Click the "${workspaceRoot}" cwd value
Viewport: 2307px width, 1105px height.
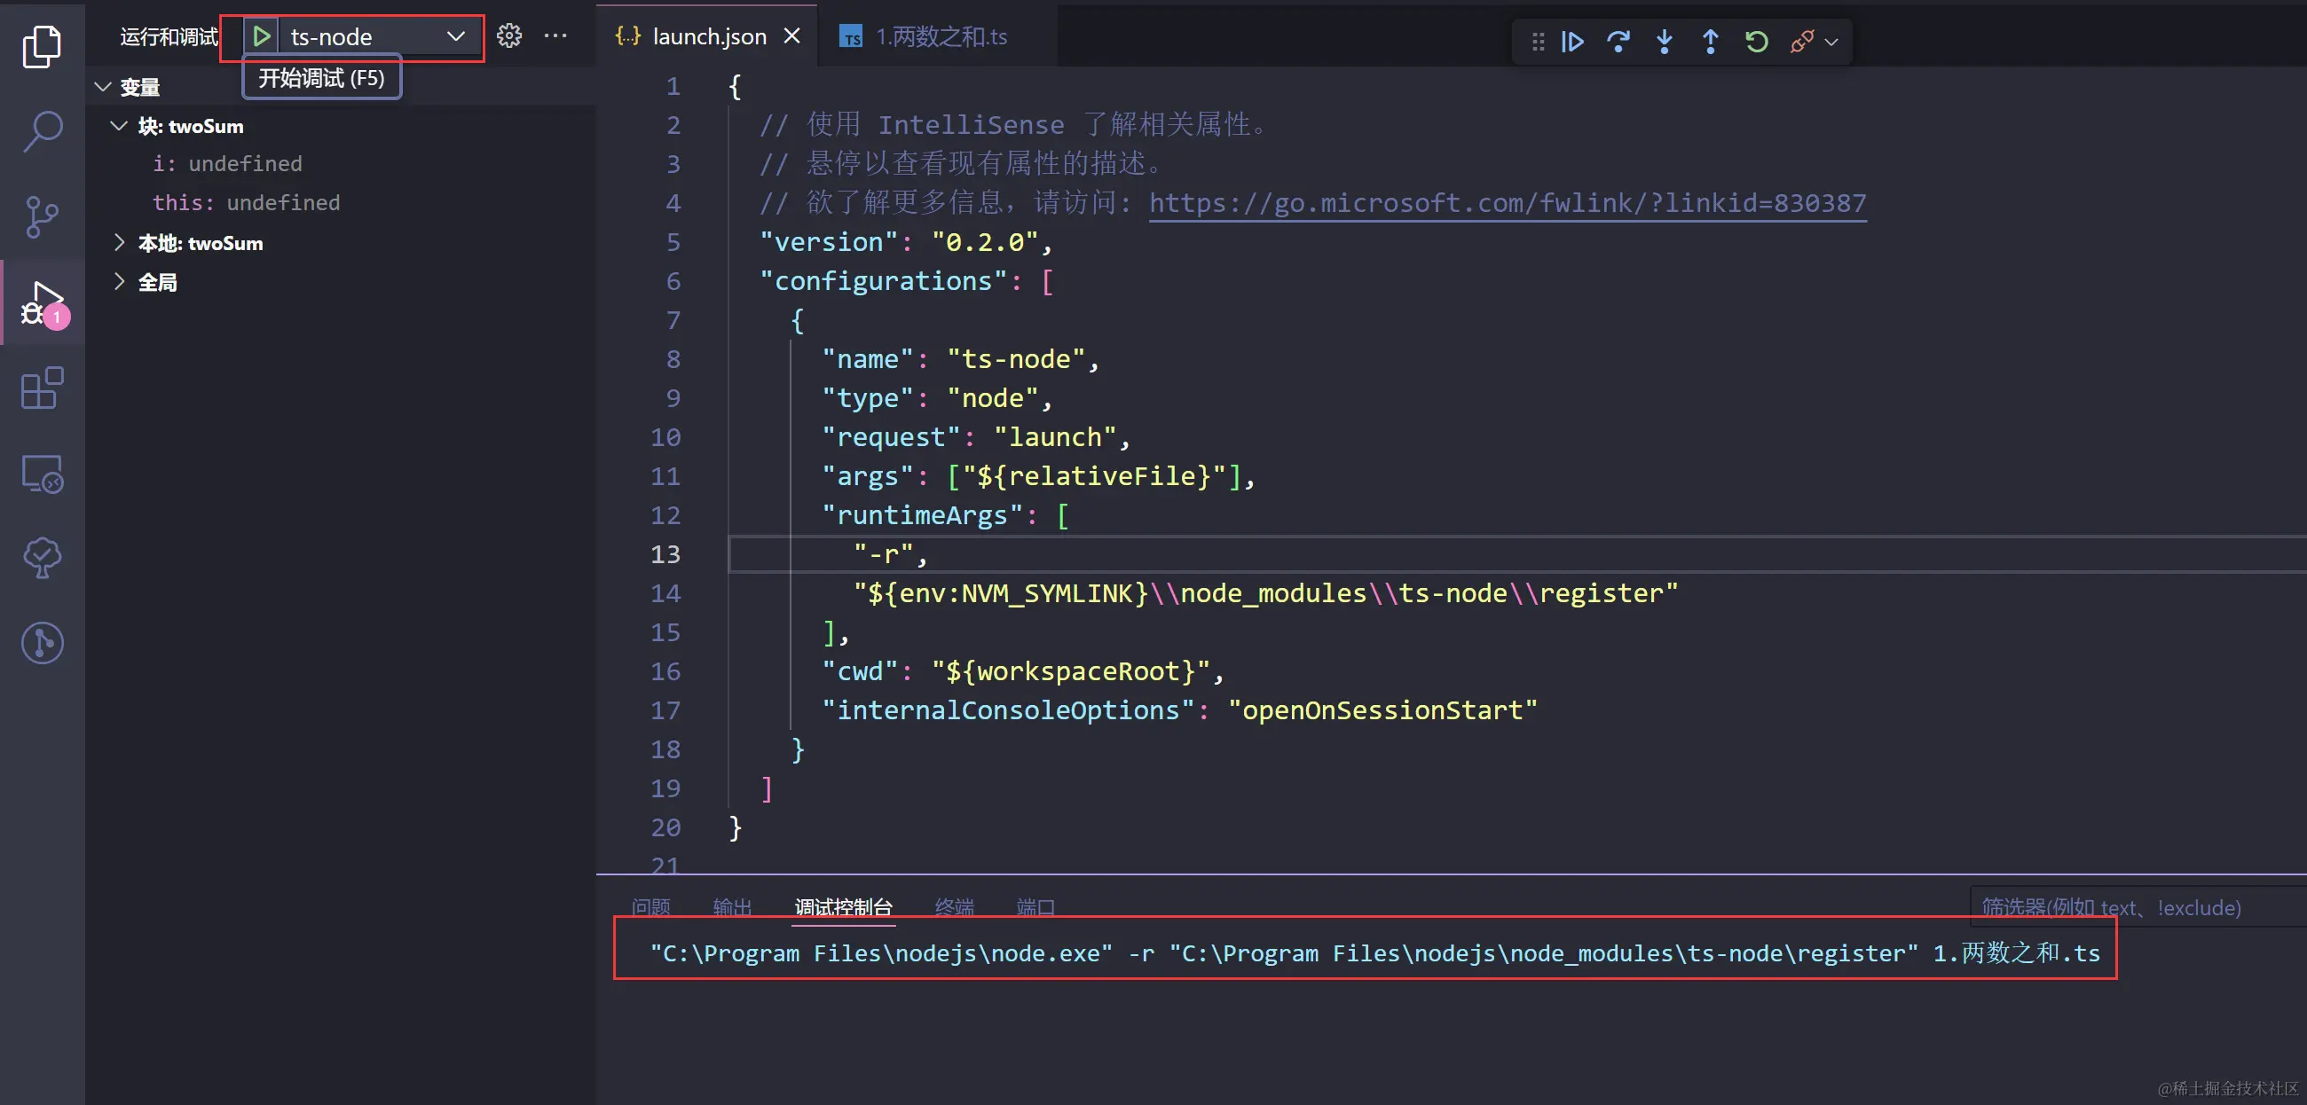1070,671
